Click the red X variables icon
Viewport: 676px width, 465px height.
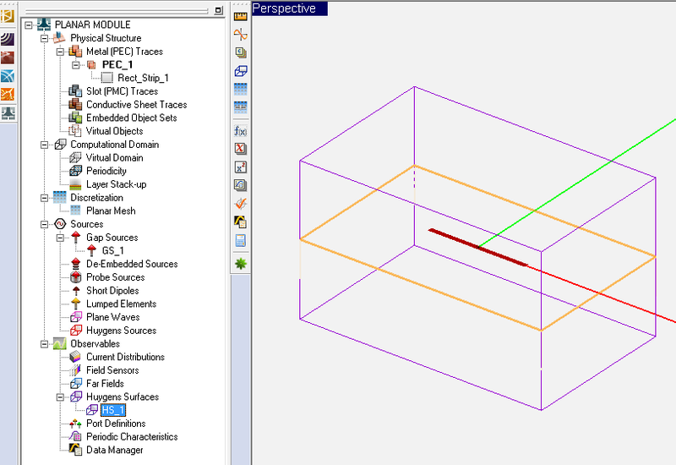(240, 149)
